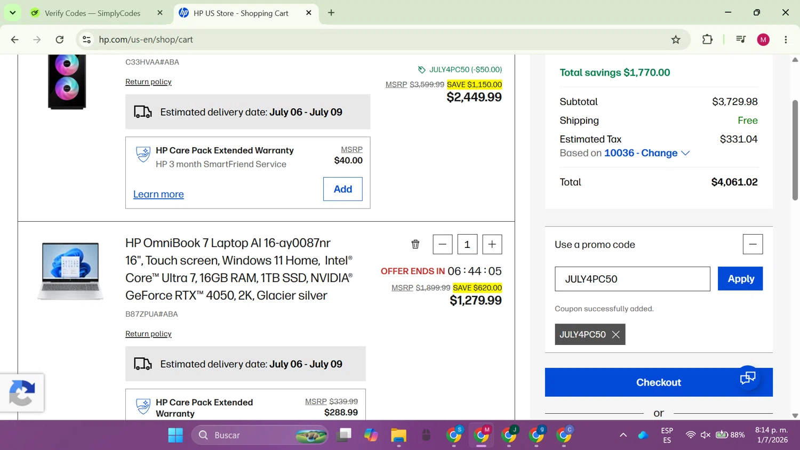The width and height of the screenshot is (800, 450).
Task: Open Chrome profile M taskbar icon
Action: pos(482,435)
